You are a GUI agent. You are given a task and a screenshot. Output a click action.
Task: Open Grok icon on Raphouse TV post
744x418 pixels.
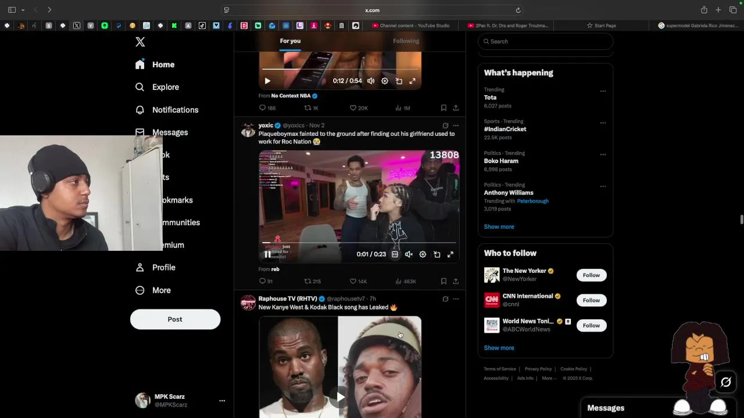pos(445,299)
